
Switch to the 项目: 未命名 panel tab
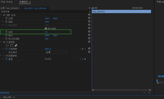coord(7,2)
